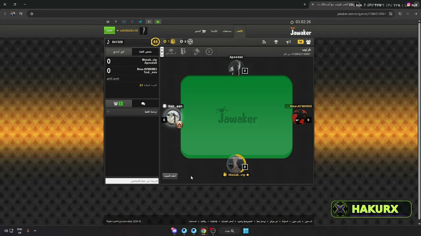Image resolution: width=421 pixels, height=236 pixels.
Task: Click the green gamepad icon in top bar
Action: click(158, 22)
